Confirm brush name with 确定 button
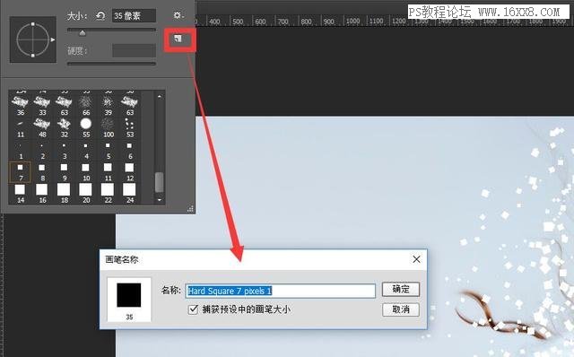The width and height of the screenshot is (574, 357). pos(401,289)
